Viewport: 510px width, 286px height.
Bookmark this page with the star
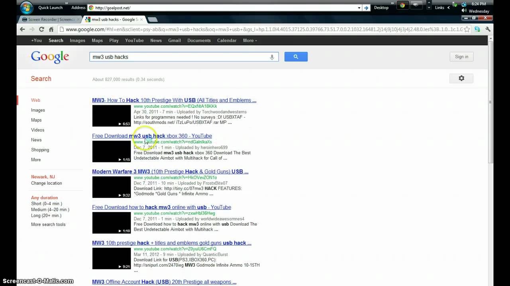pos(467,29)
